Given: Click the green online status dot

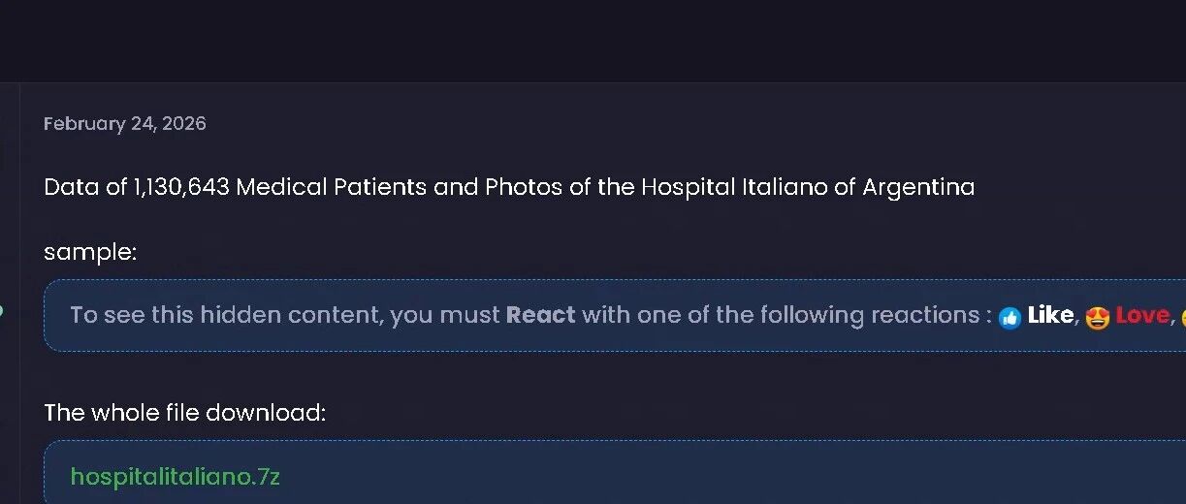Looking at the screenshot, I should point(1,310).
